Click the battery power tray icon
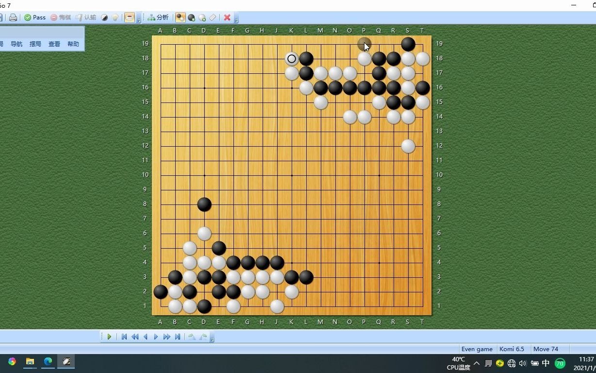The width and height of the screenshot is (596, 373). pos(534,363)
